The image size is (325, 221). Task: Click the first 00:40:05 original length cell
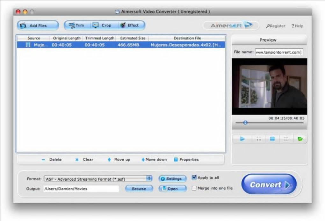[x=62, y=45]
